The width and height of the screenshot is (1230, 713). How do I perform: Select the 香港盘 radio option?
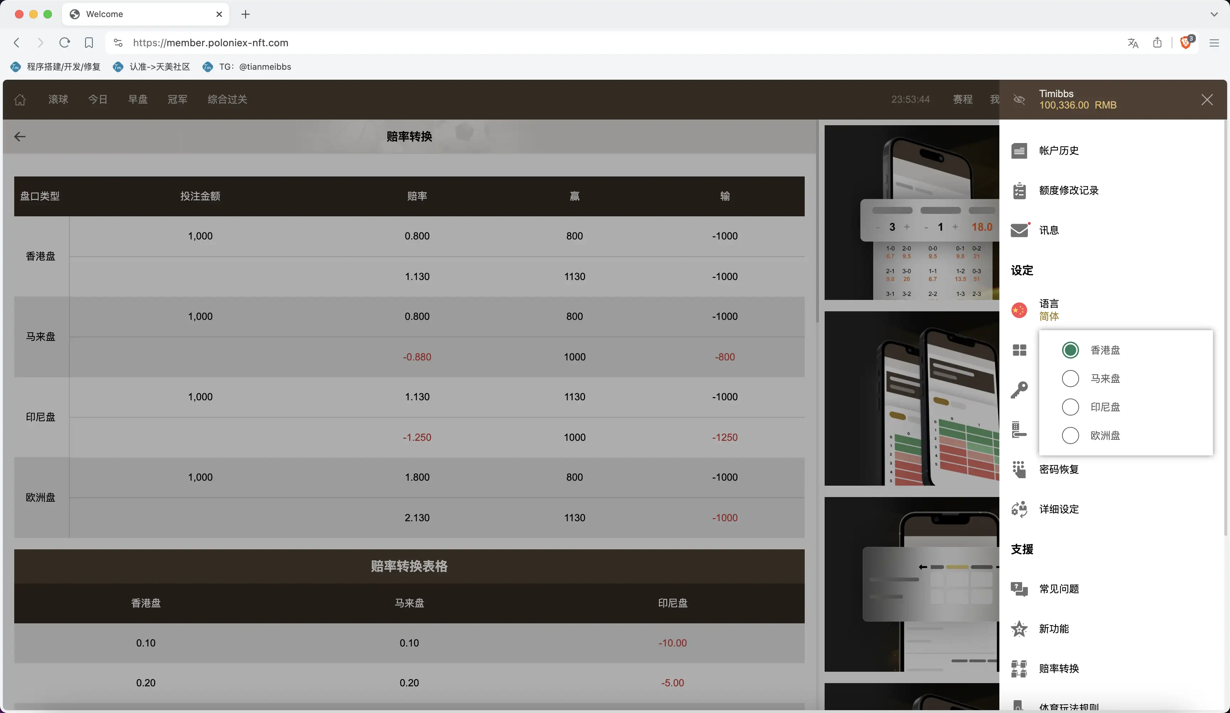click(x=1071, y=350)
